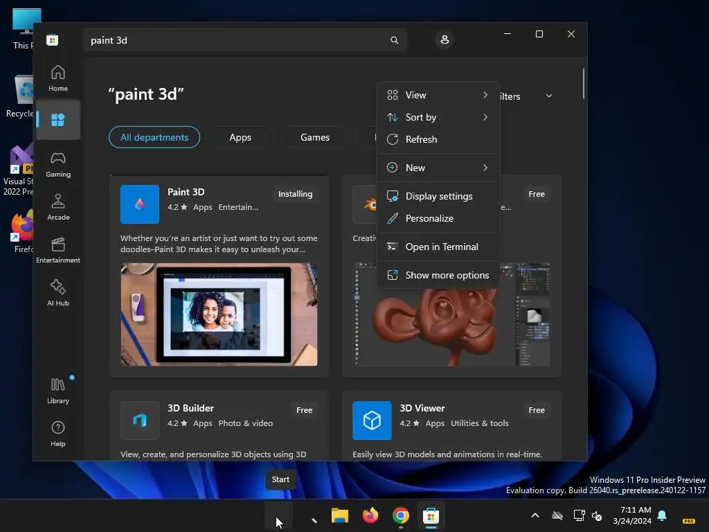Open the Sort by submenu

coord(438,117)
